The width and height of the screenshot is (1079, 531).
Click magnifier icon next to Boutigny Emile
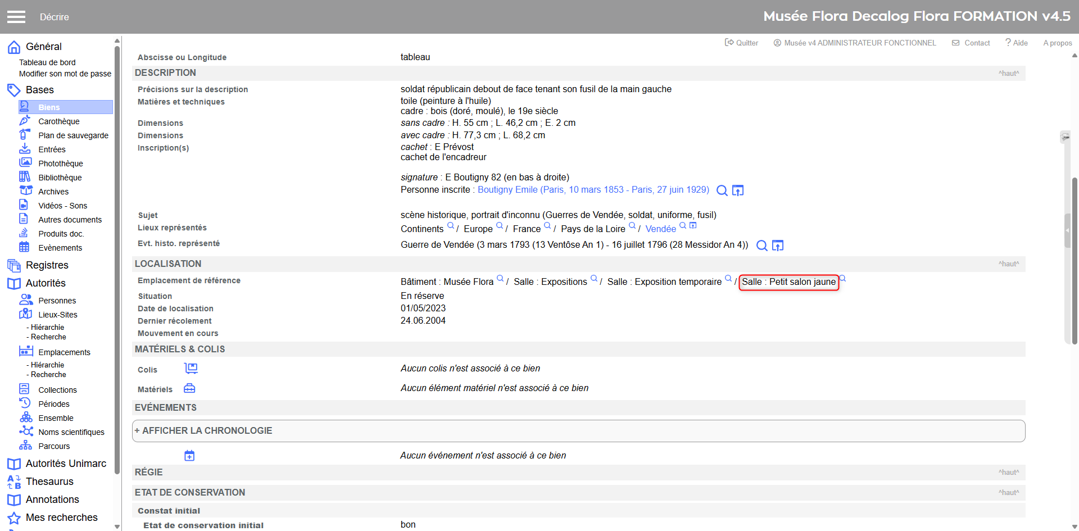pyautogui.click(x=722, y=190)
